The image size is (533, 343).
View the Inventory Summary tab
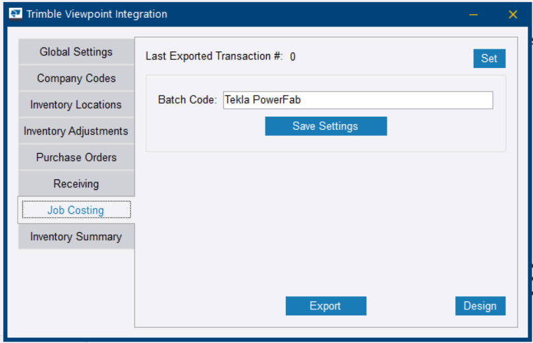coord(76,237)
